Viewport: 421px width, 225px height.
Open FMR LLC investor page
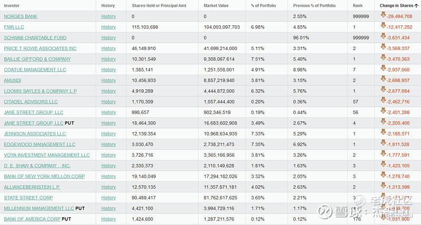coord(14,27)
